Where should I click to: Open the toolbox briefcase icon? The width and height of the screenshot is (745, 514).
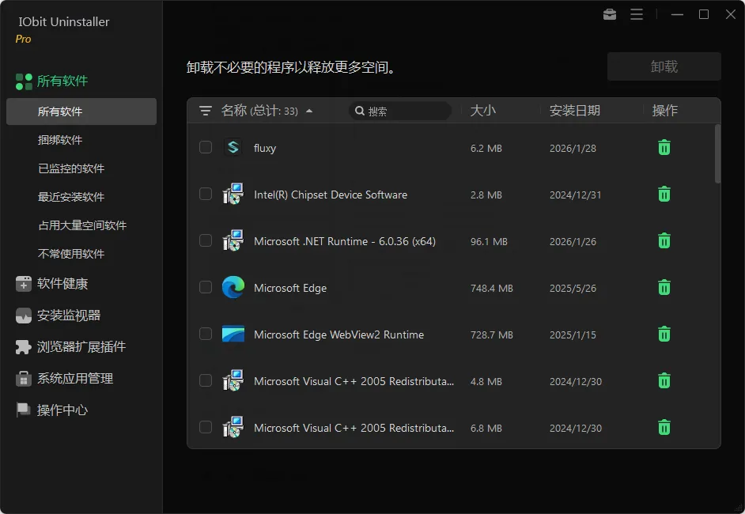(x=610, y=15)
